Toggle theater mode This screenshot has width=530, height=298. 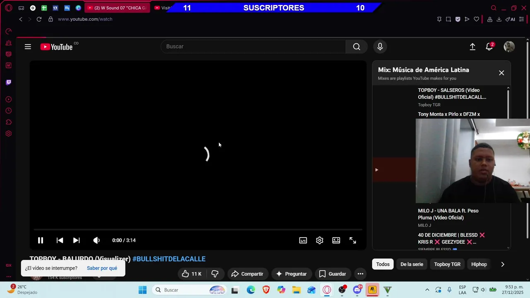(336, 240)
